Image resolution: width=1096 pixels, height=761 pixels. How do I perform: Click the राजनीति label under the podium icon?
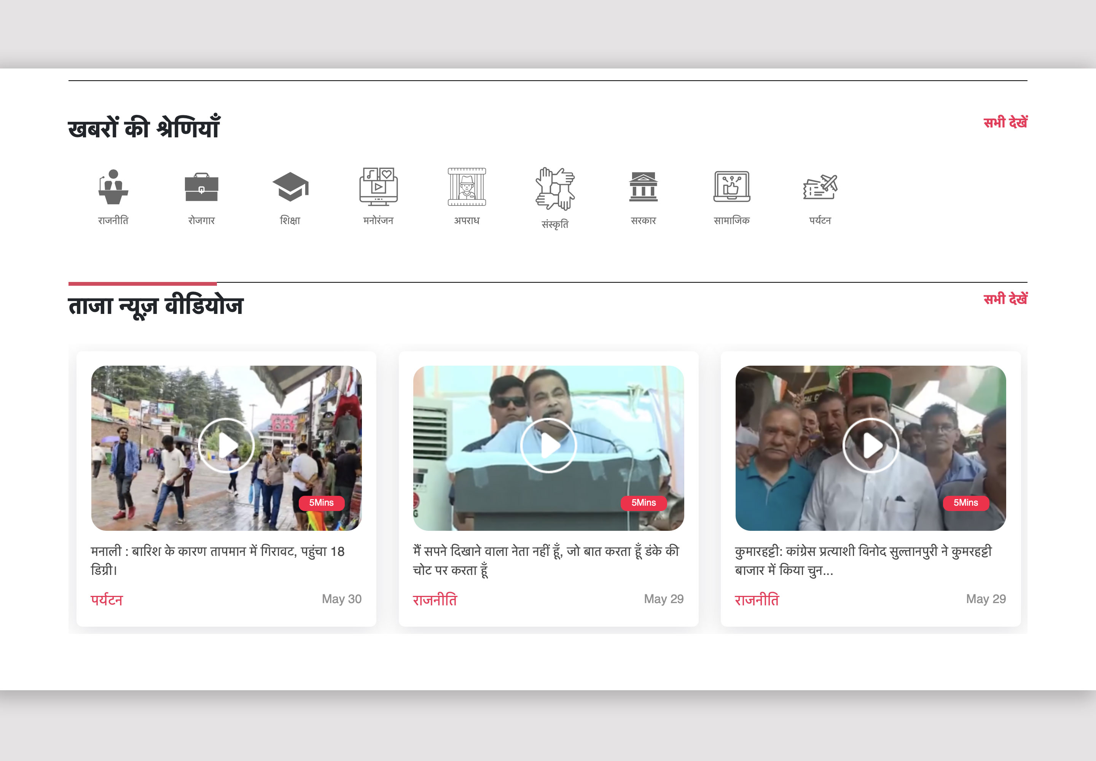pos(113,220)
